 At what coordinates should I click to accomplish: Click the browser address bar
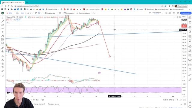point(88,6)
